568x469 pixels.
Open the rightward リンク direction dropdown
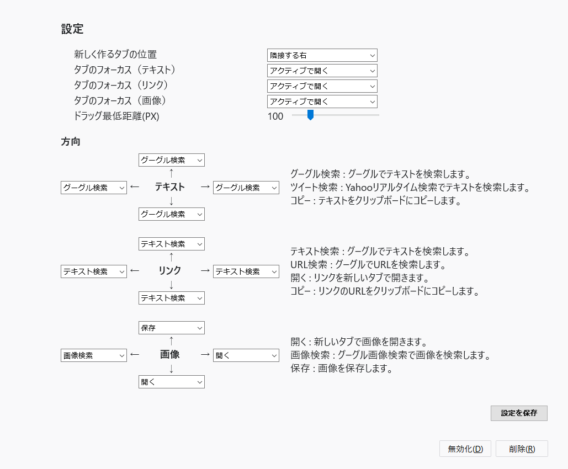pos(246,271)
